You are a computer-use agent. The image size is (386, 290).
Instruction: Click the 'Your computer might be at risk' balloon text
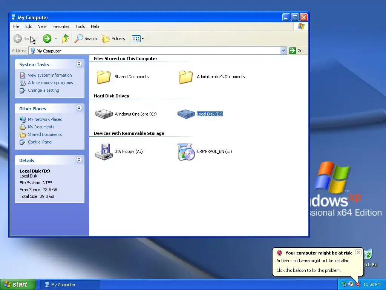point(319,253)
